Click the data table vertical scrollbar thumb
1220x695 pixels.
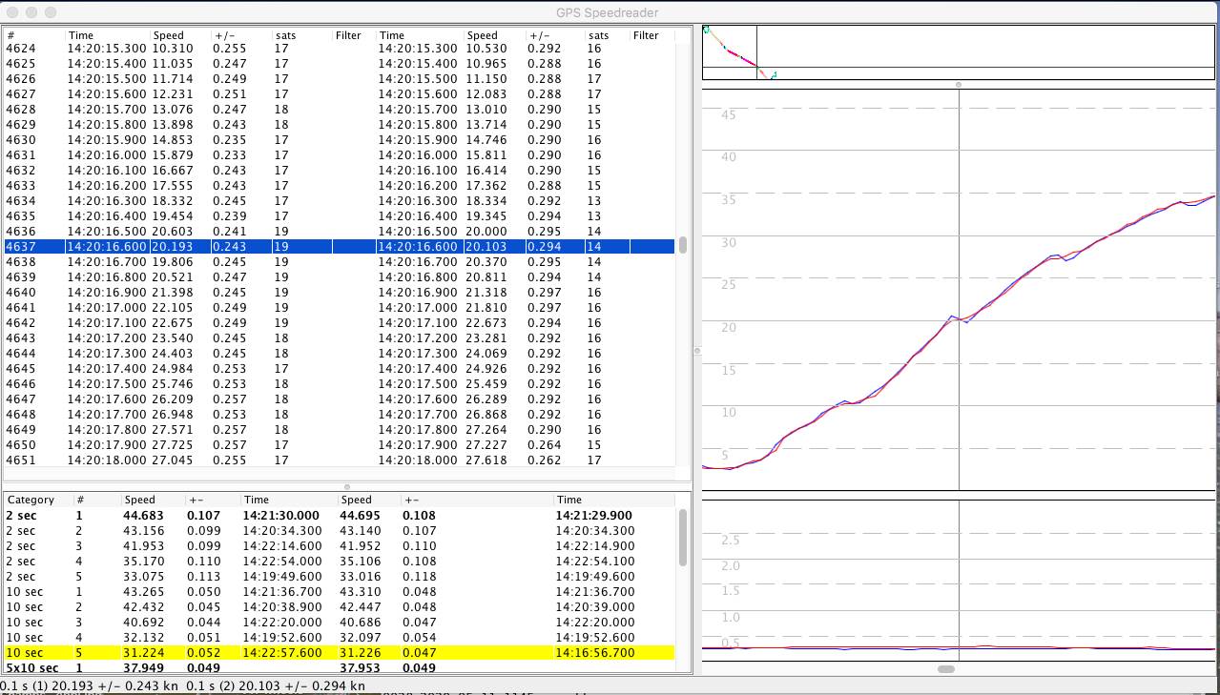(682, 245)
